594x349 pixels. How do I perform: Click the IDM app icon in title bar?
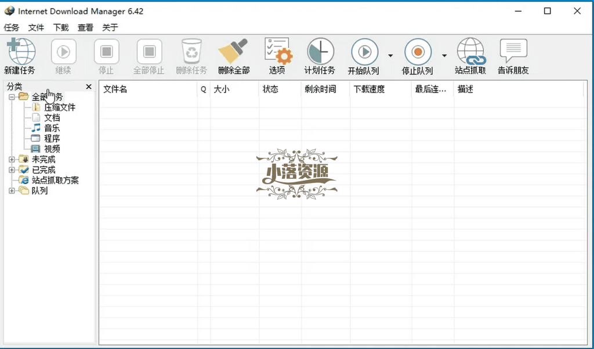(9, 11)
